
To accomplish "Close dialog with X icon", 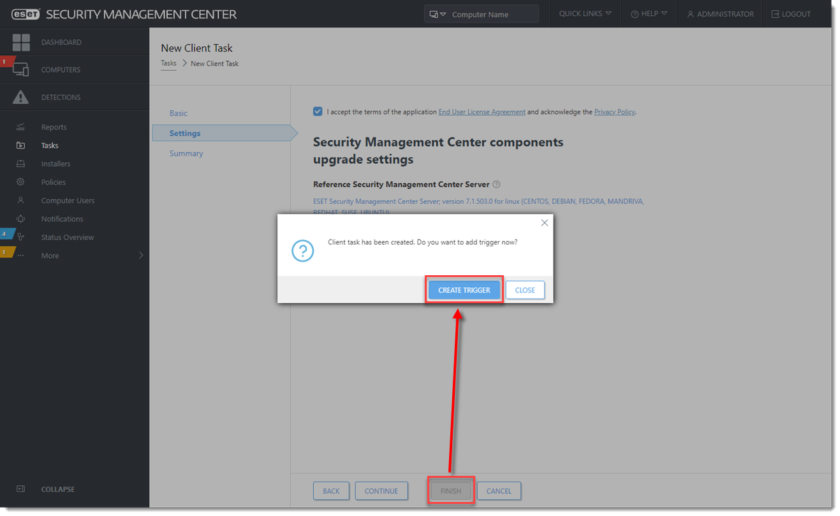I will point(544,223).
